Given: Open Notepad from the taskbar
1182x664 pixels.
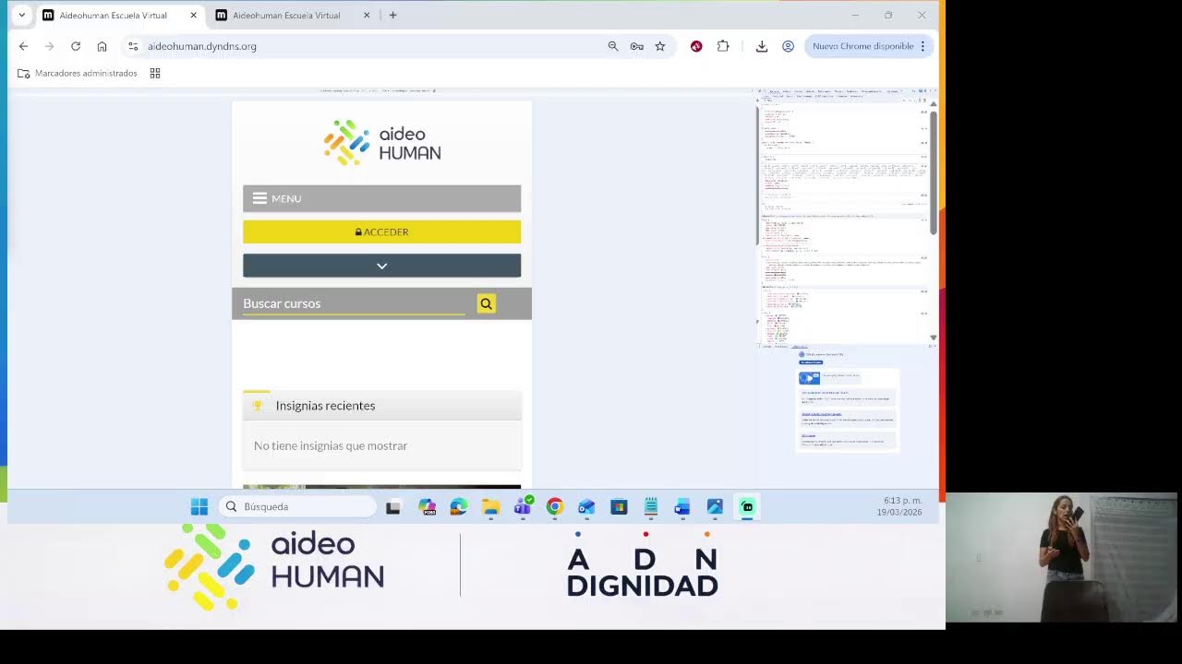Looking at the screenshot, I should [651, 506].
